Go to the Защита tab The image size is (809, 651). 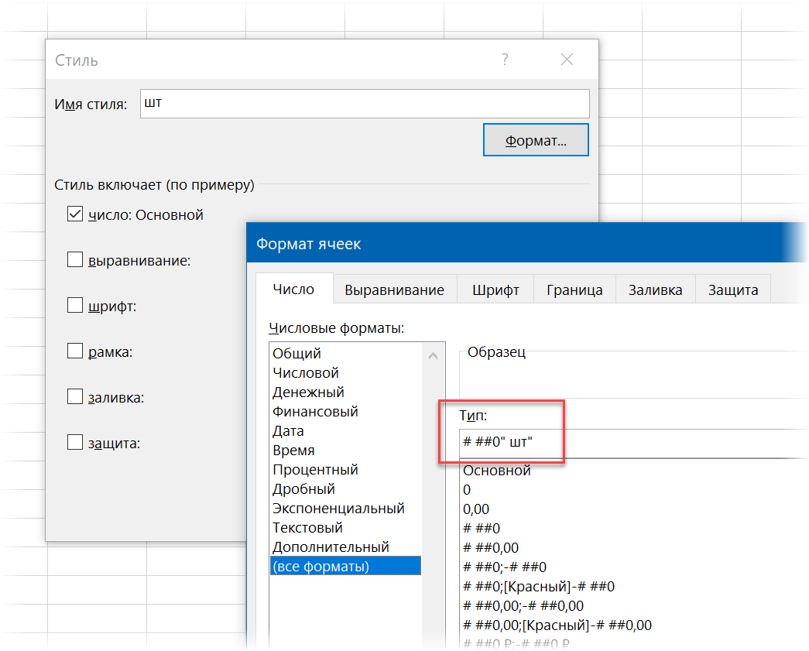[732, 290]
